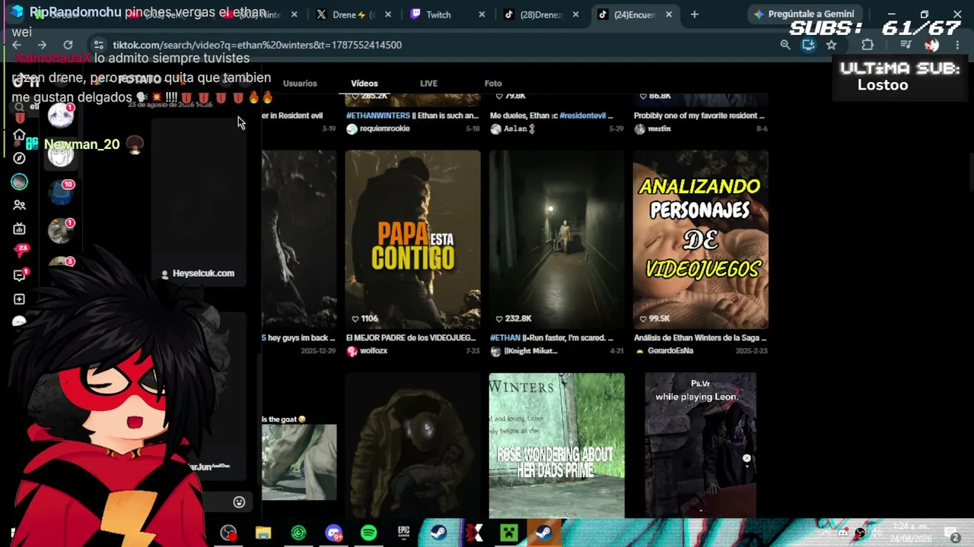Viewport: 974px width, 547px height.
Task: Click the 'EI MEJOR PADRE de los VIDEOJUEG...' caption
Action: point(411,338)
